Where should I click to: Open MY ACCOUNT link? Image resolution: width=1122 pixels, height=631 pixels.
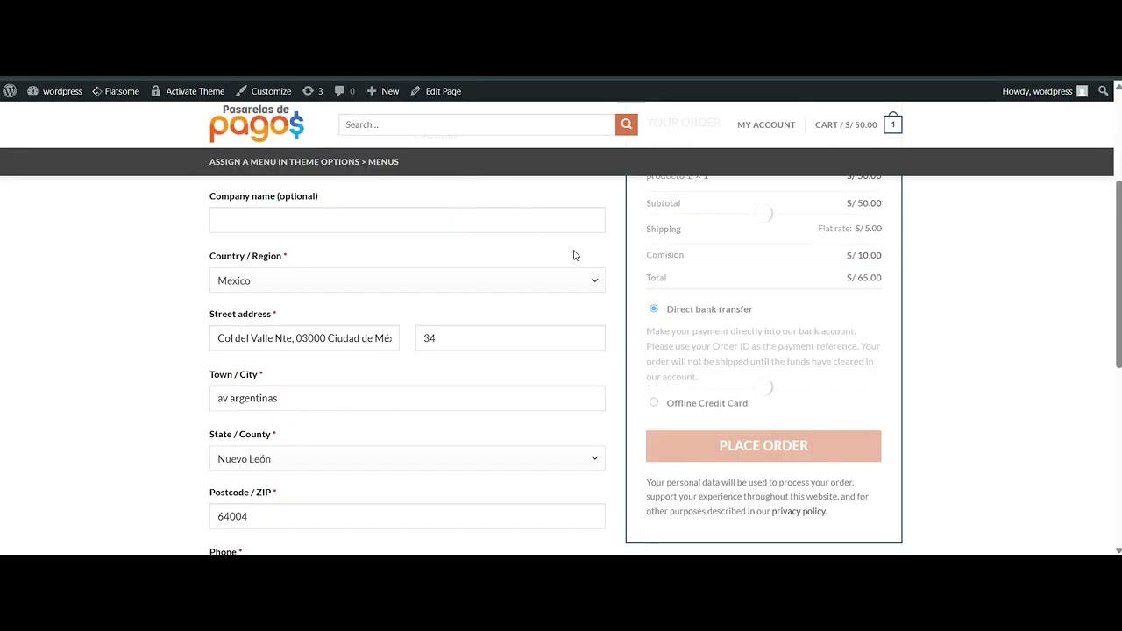(766, 124)
